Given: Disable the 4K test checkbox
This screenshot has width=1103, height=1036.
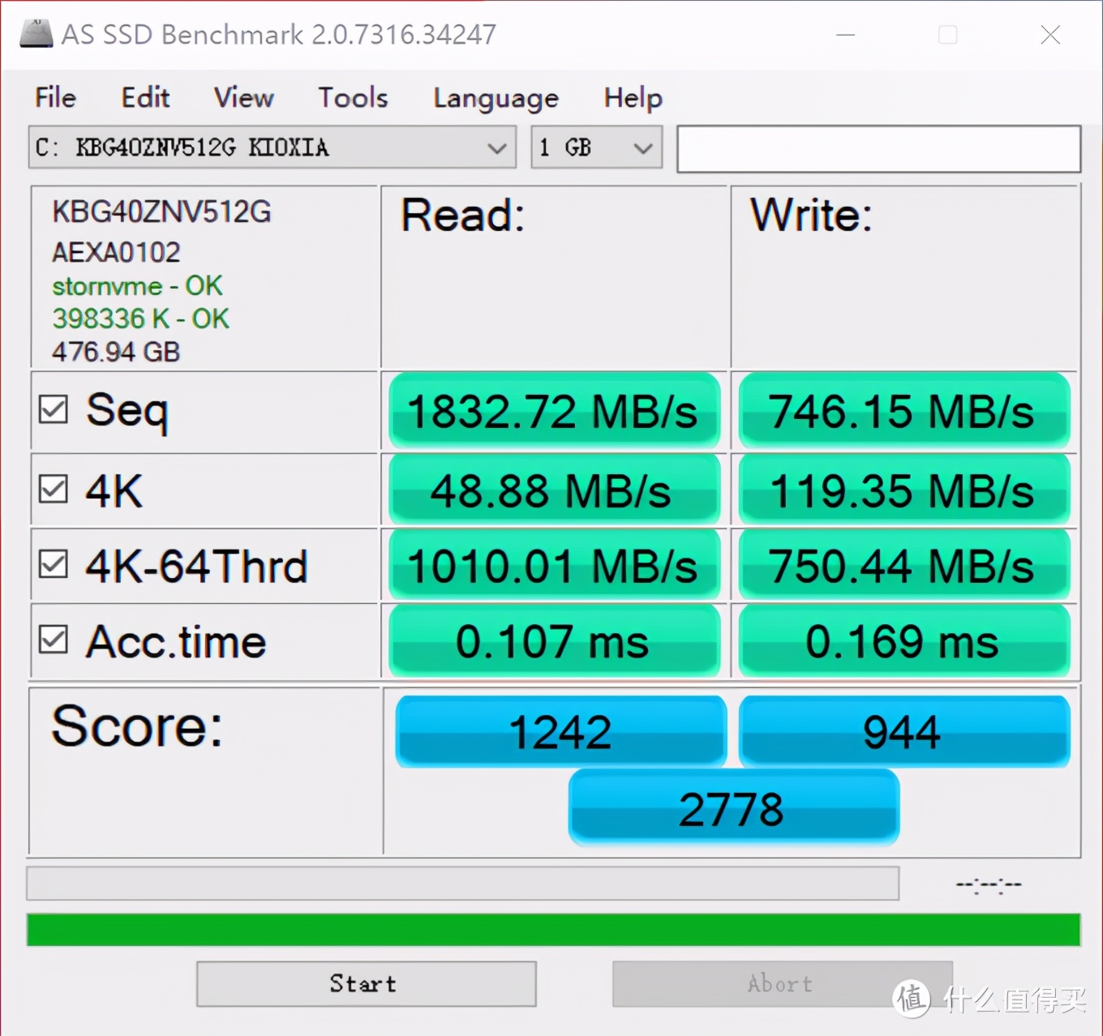Looking at the screenshot, I should [x=53, y=488].
